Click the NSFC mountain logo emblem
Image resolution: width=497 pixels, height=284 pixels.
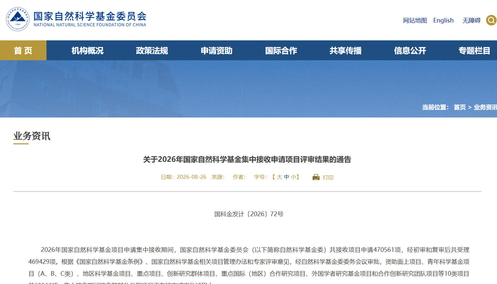(x=18, y=19)
